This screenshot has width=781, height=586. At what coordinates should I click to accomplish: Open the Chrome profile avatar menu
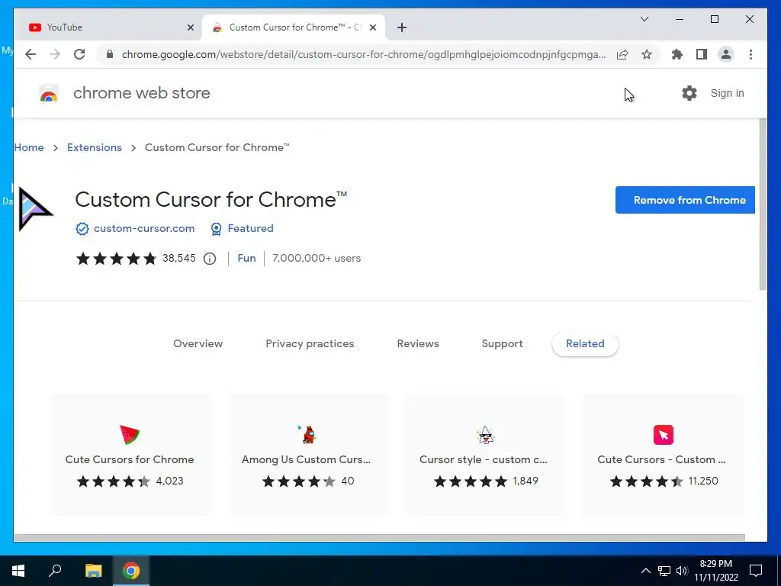tap(726, 54)
